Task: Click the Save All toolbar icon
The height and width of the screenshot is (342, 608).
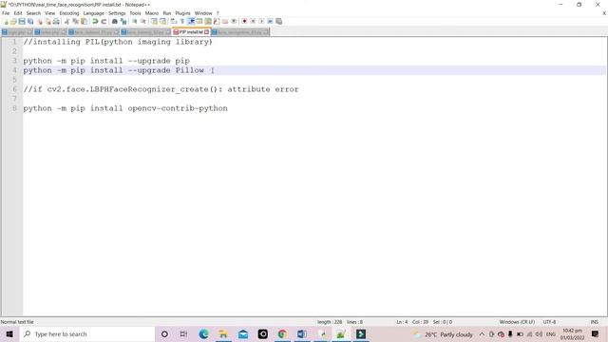Action: pyautogui.click(x=30, y=21)
